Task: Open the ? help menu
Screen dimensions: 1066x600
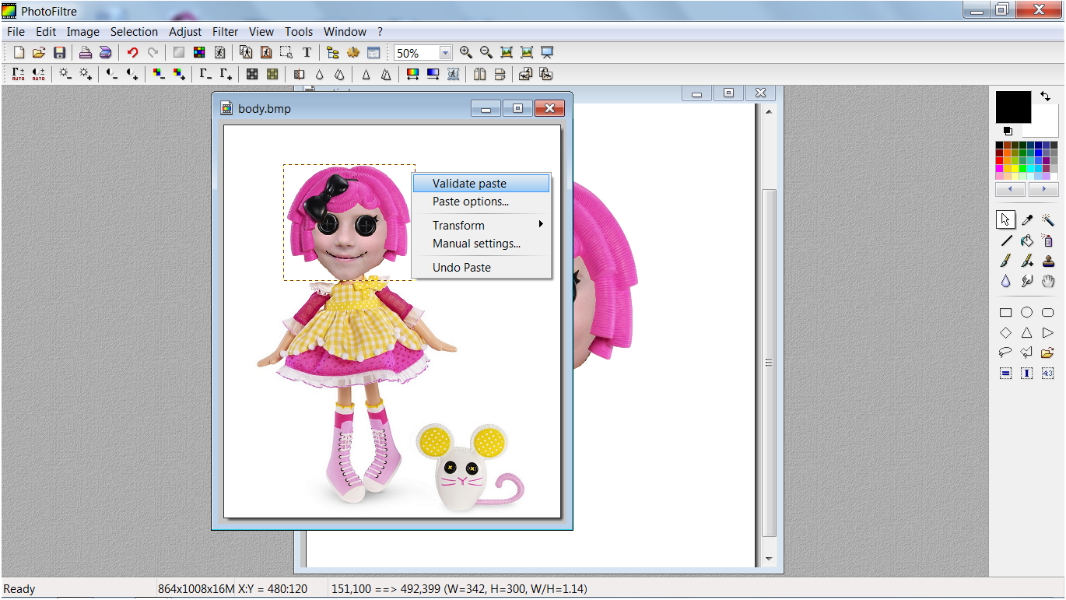Action: [x=380, y=32]
